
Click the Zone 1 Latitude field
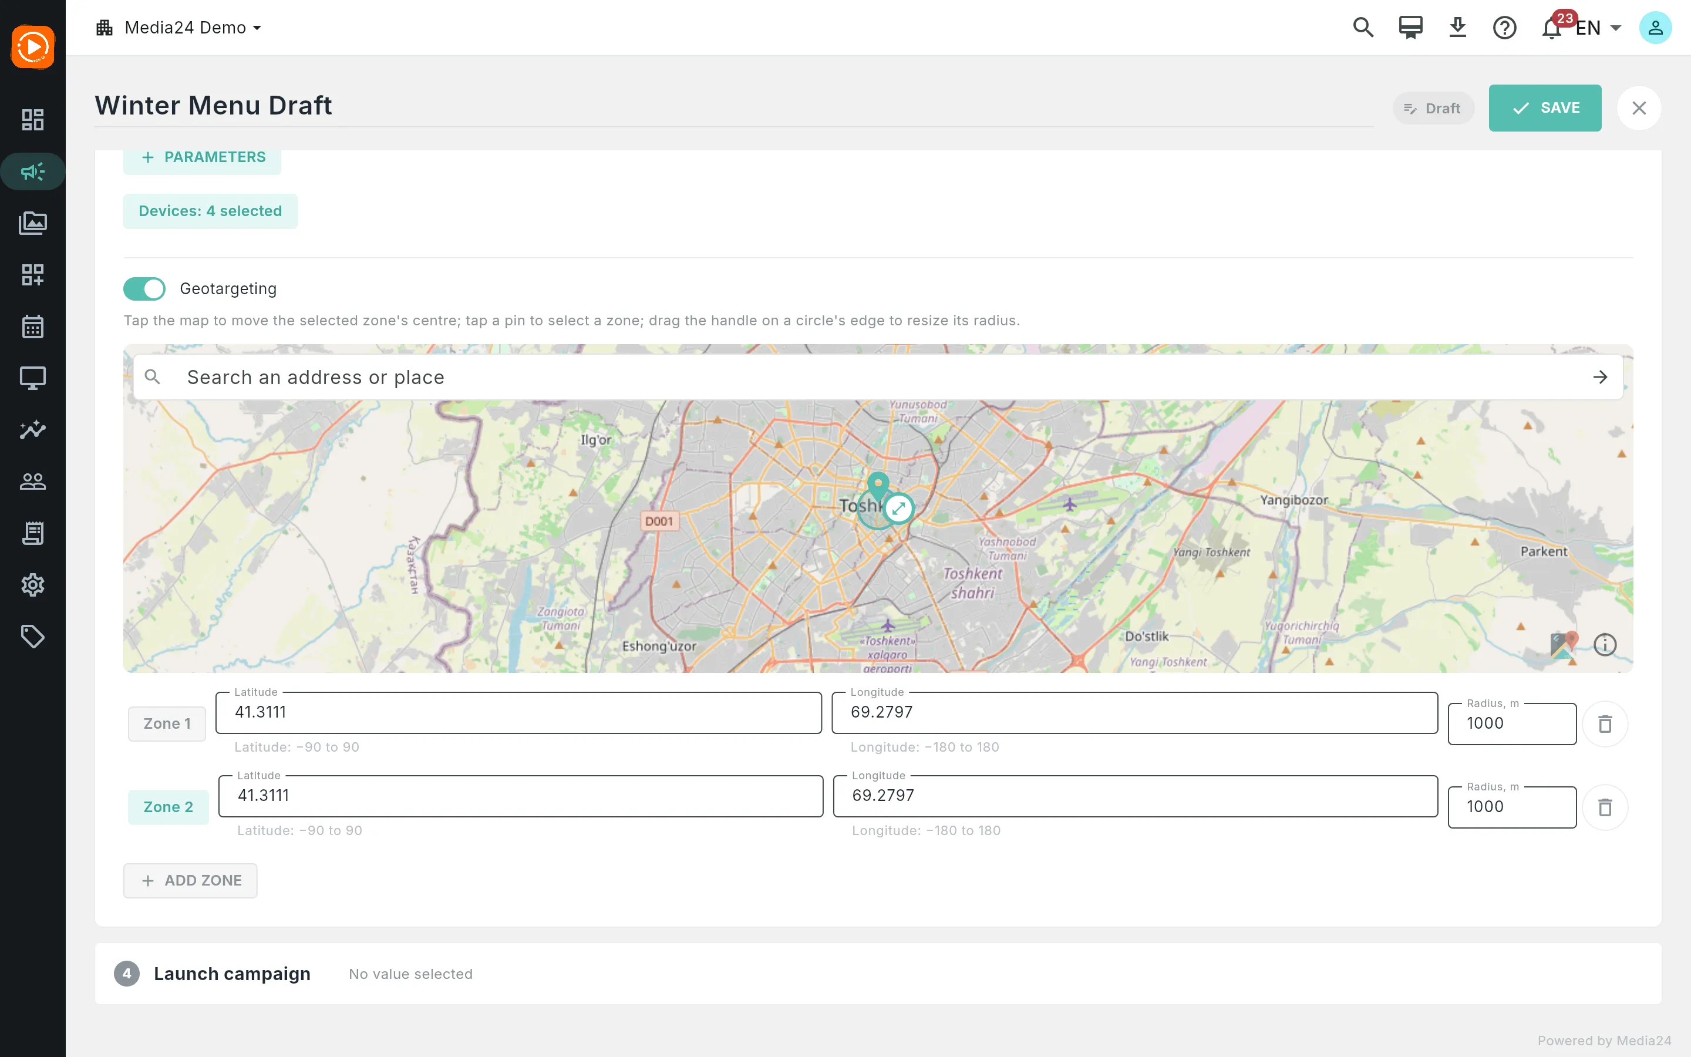click(518, 713)
